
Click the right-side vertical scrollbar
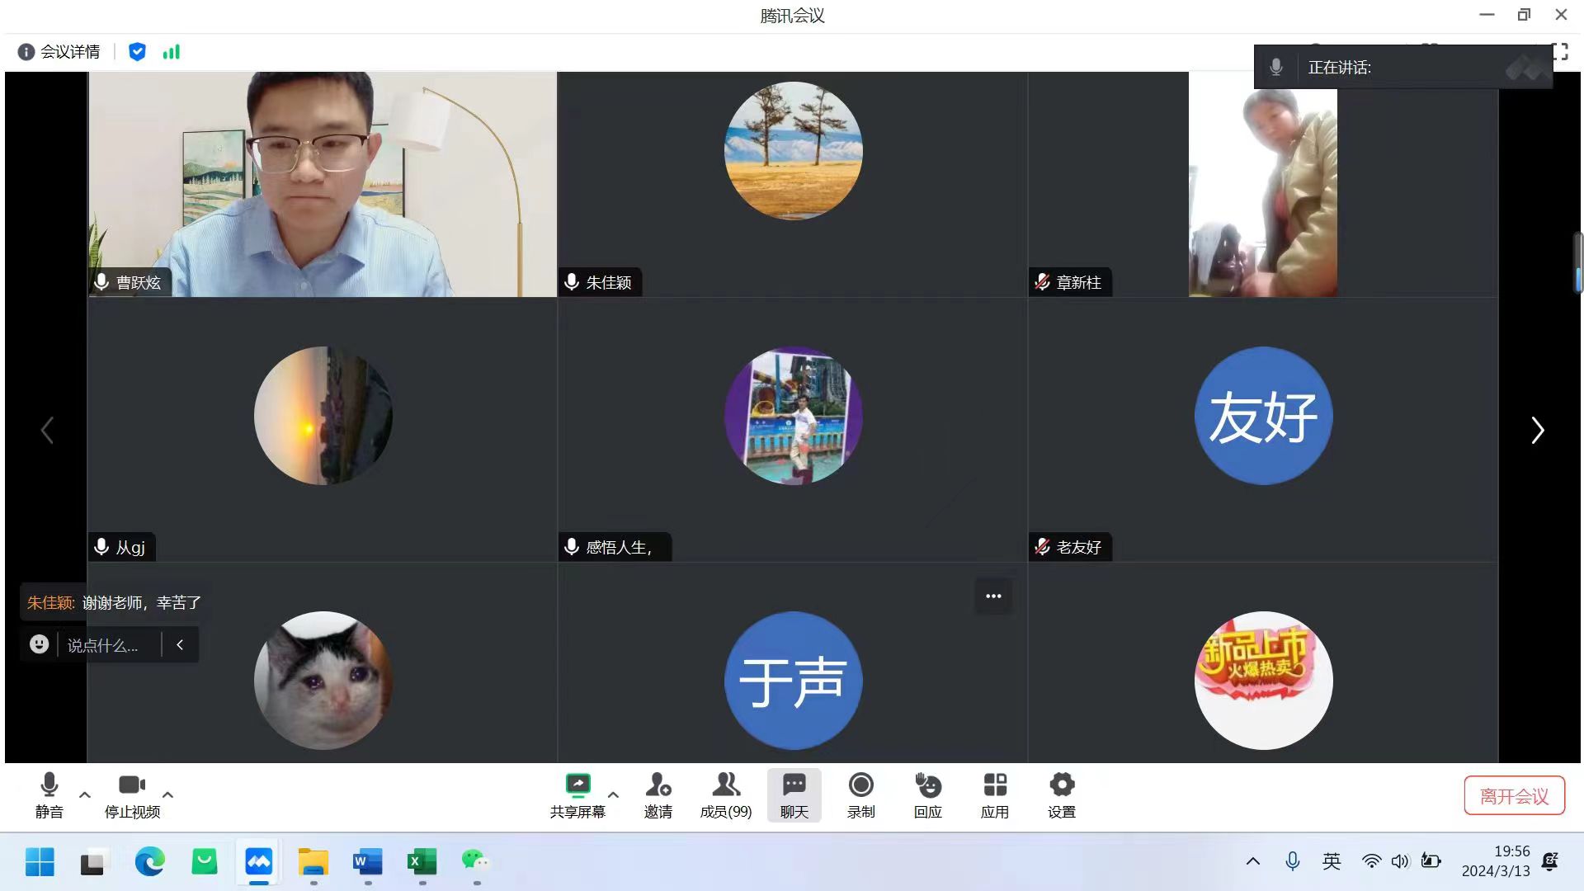point(1578,263)
